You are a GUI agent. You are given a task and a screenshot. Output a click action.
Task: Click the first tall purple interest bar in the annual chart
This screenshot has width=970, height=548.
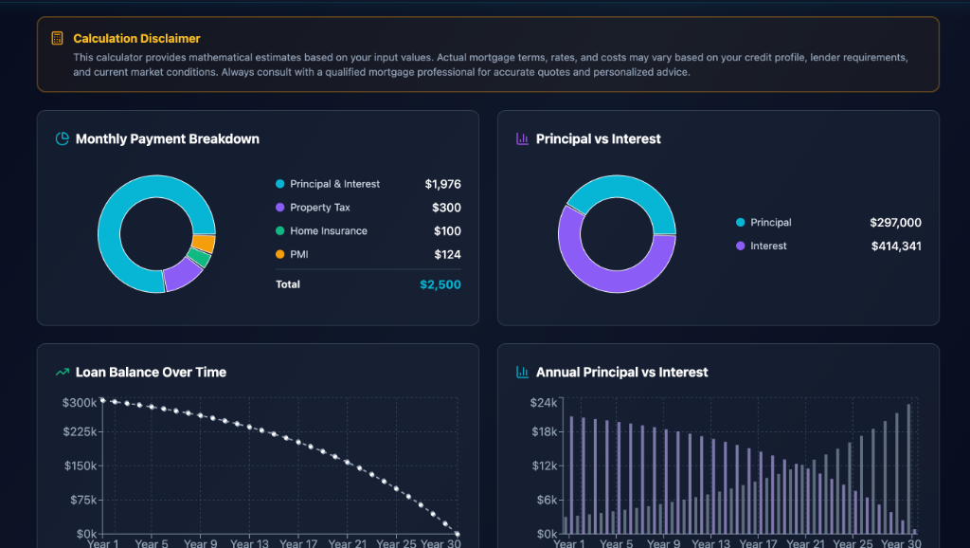pyautogui.click(x=571, y=476)
